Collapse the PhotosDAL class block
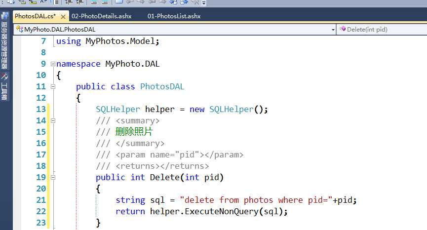The height and width of the screenshot is (230, 427). point(53,87)
